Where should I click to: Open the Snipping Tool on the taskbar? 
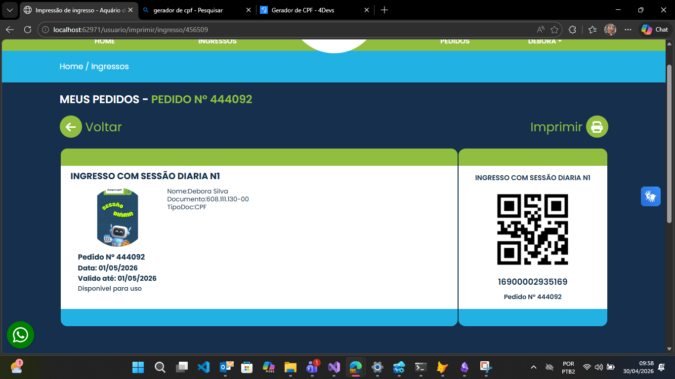(x=486, y=367)
